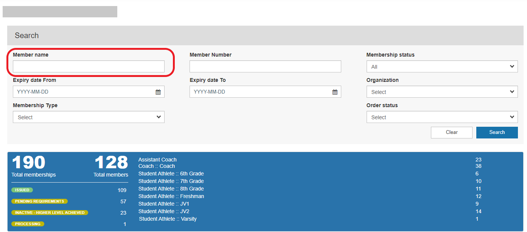Click Student Athlete :: 8th Grade
Screen dimensions: 527x232
tap(171, 189)
